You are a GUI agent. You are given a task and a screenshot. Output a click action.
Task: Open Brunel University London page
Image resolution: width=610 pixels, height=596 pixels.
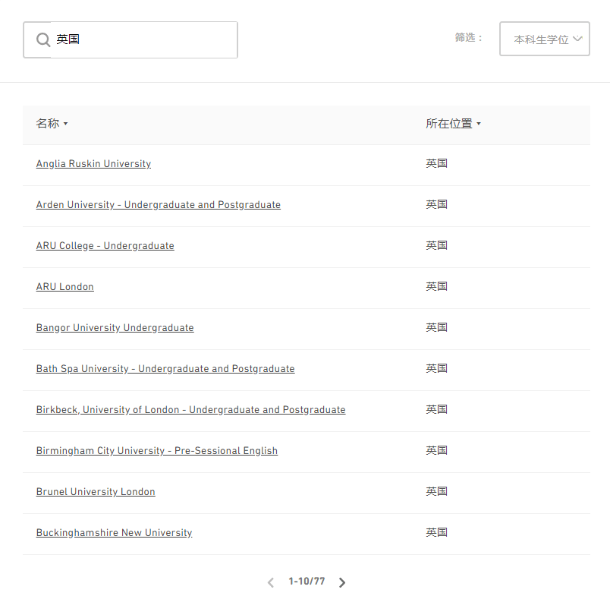pos(95,491)
